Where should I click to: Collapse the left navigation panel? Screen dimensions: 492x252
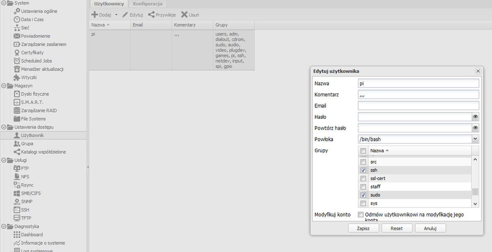tap(88, 167)
